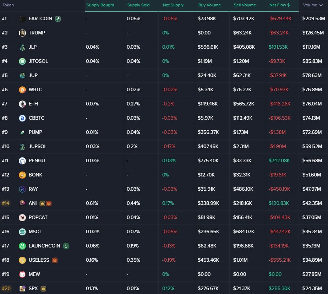Click the CBBTC blue bitcoin logo
Viewport: 328px width, 294px height.
22,118
